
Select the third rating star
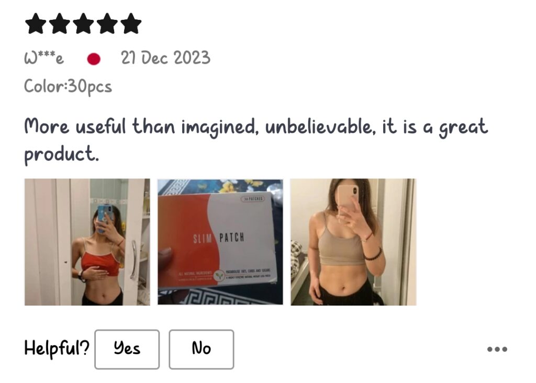point(83,24)
